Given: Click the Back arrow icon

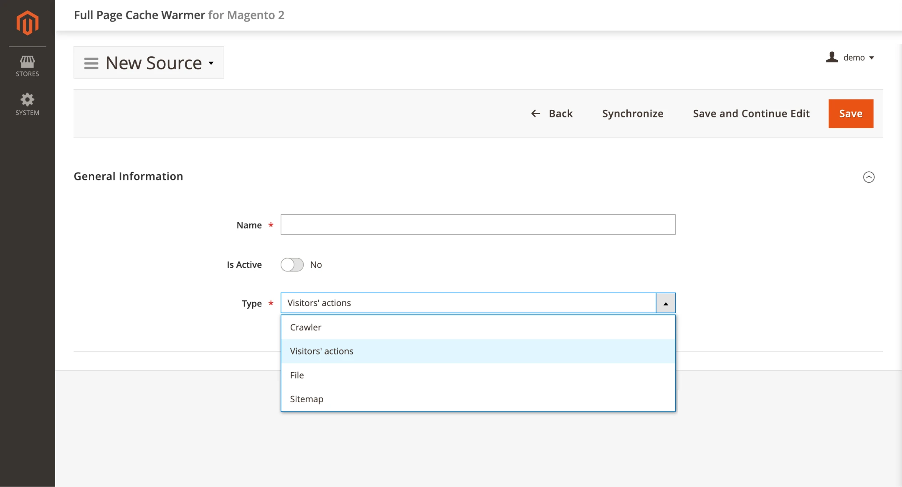Looking at the screenshot, I should tap(536, 114).
